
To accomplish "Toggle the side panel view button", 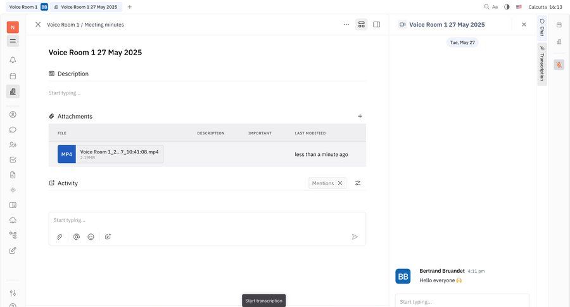I will tap(377, 24).
